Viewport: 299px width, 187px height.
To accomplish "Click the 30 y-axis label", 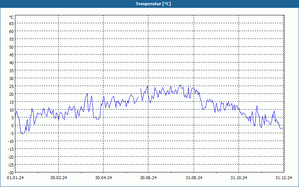I will pos(12,79).
